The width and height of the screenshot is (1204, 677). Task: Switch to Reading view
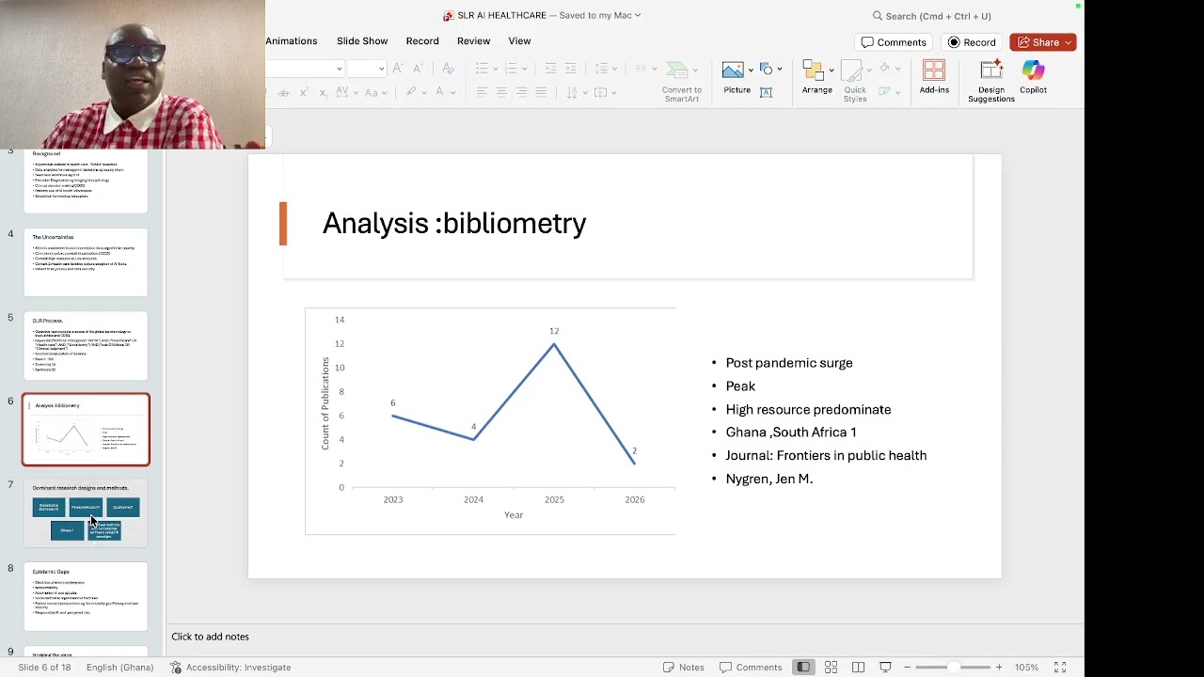point(858,668)
